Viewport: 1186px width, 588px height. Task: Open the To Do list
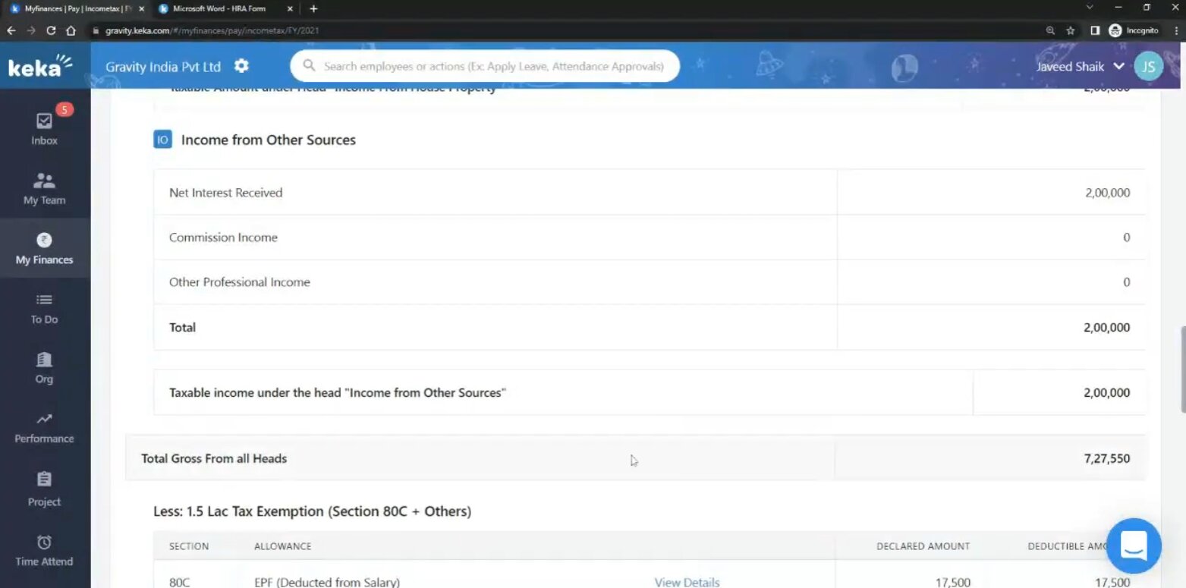tap(44, 308)
